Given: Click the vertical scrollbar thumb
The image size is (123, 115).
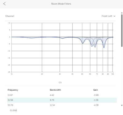Looking at the screenshot, I should (x=122, y=30).
